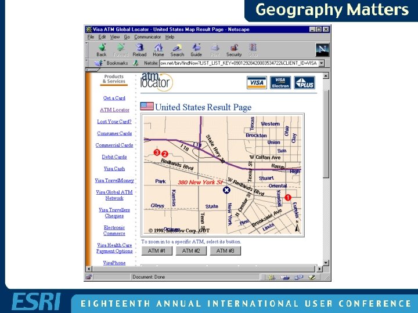Viewport: 418px width, 313px height.
Task: Open the Visa TravelMoney link
Action: coord(114,180)
